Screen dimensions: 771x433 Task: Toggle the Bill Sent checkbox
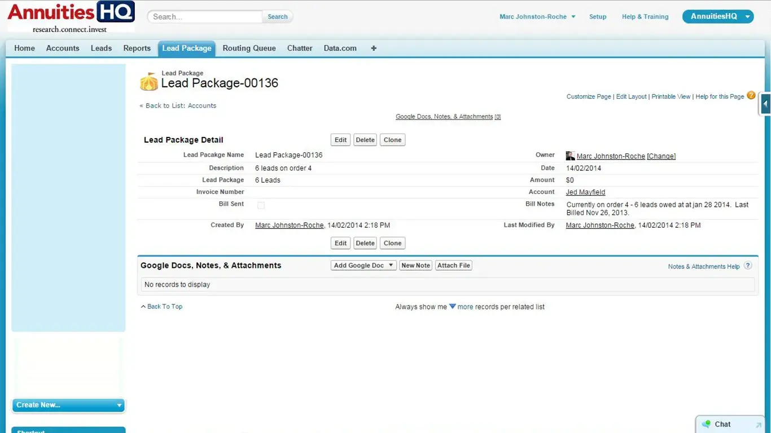[261, 205]
